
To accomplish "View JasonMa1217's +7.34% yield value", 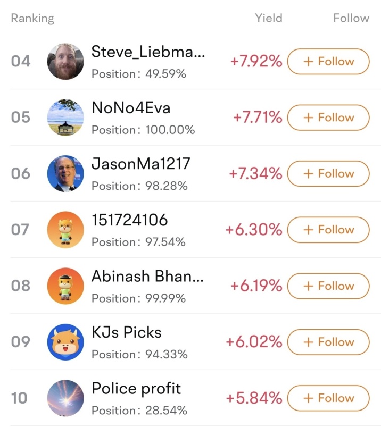I will click(x=255, y=174).
